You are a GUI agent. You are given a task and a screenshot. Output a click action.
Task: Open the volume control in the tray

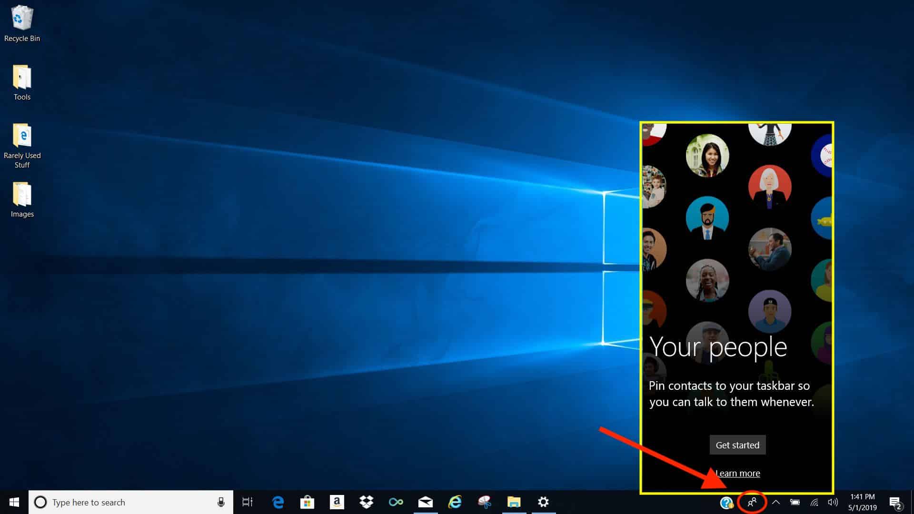click(x=833, y=502)
